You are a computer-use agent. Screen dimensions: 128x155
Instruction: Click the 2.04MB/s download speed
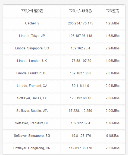pyautogui.click(x=113, y=86)
